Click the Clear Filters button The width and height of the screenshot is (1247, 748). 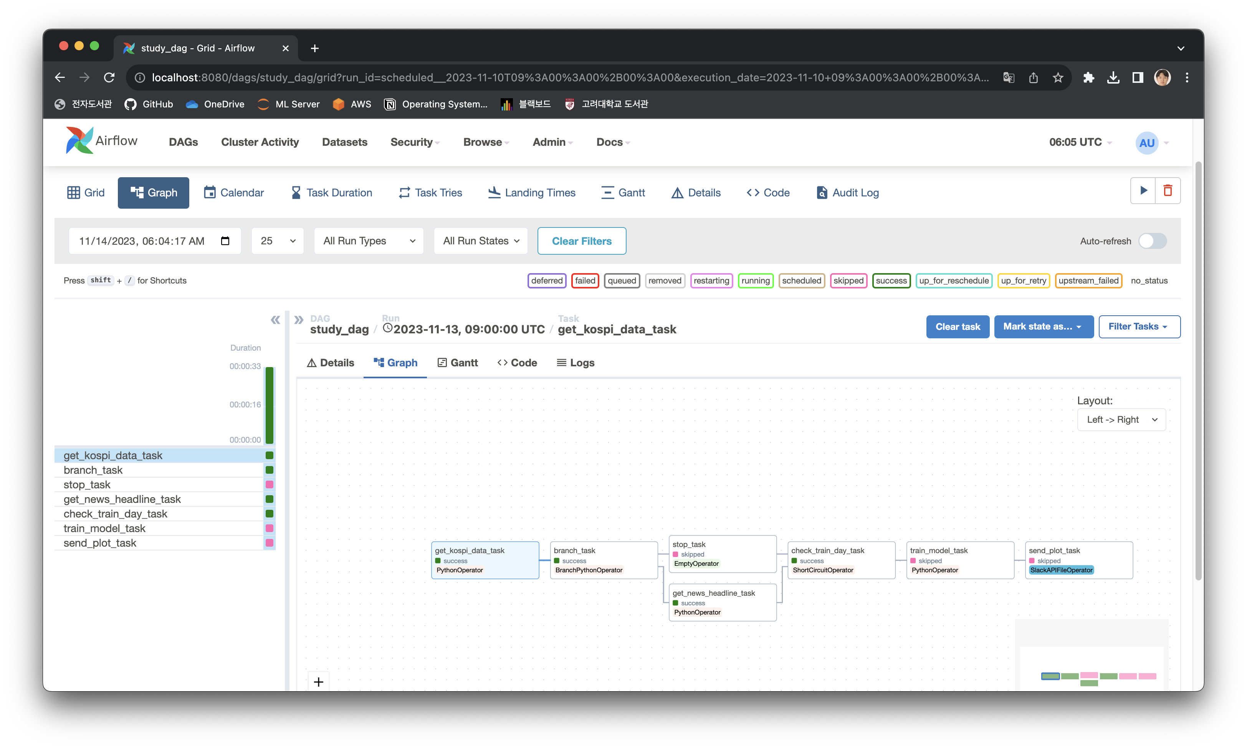[581, 241]
